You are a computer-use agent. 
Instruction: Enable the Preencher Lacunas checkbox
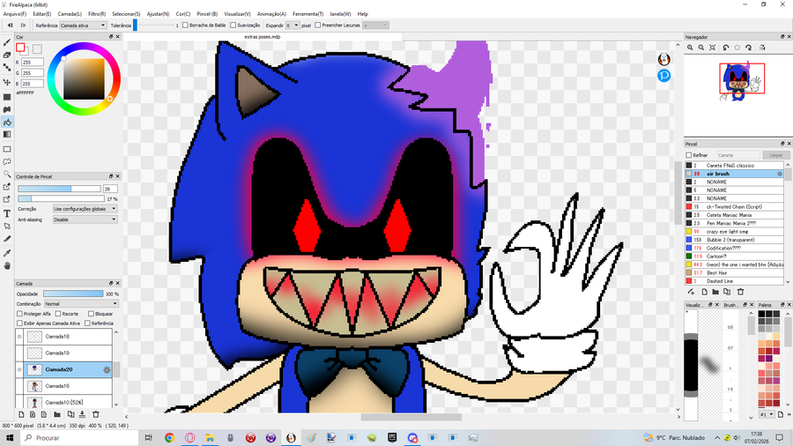tap(317, 26)
